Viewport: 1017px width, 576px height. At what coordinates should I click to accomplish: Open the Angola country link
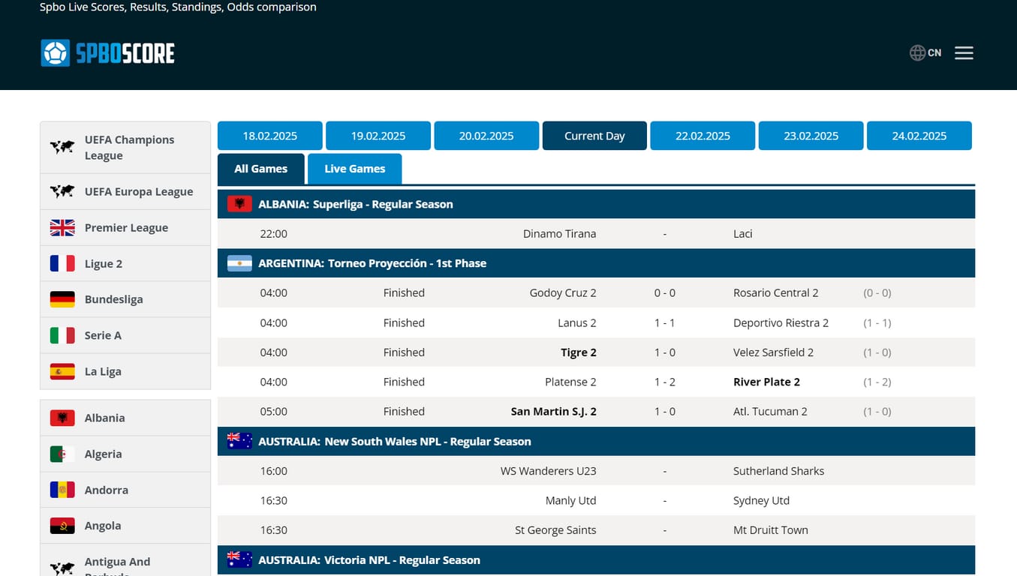103,526
